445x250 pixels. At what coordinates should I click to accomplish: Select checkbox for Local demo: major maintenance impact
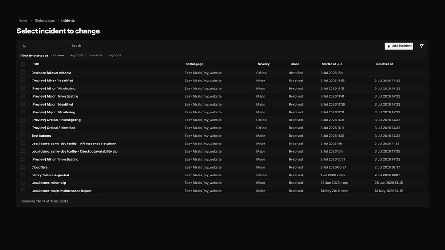pyautogui.click(x=23, y=190)
